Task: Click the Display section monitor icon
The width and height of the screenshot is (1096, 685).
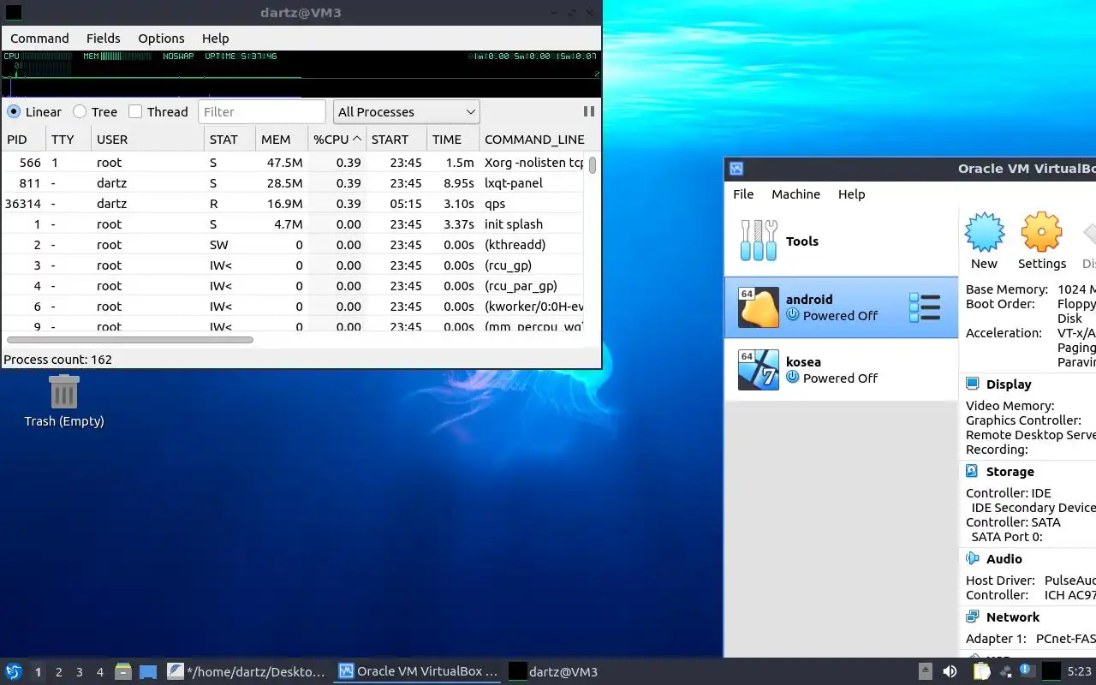Action: point(972,384)
